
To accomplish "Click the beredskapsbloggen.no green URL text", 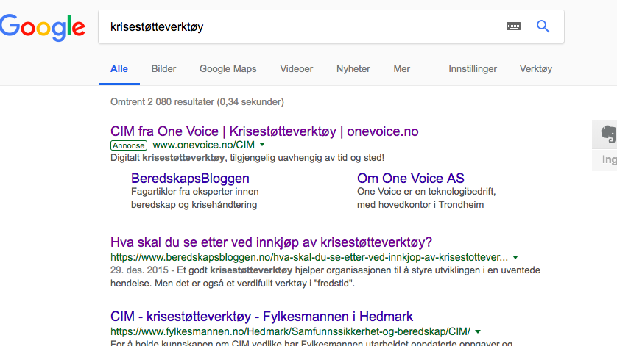I will coord(309,257).
